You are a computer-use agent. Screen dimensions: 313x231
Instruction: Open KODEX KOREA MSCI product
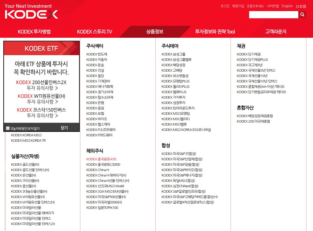pos(26,135)
